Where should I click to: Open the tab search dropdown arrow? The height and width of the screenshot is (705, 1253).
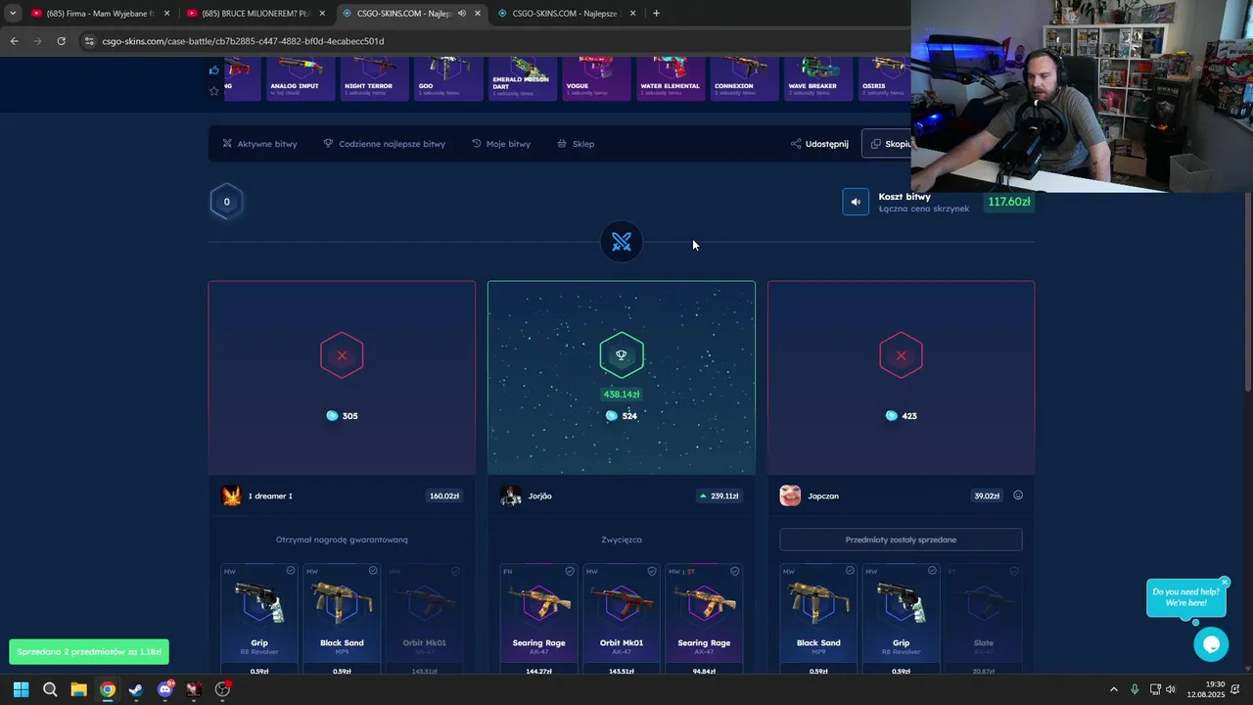13,13
